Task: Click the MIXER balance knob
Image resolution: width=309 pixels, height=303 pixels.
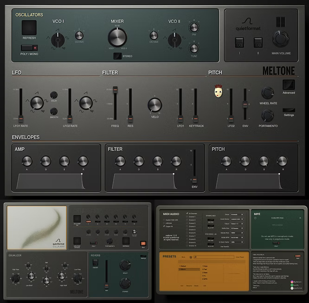Action: (x=117, y=37)
